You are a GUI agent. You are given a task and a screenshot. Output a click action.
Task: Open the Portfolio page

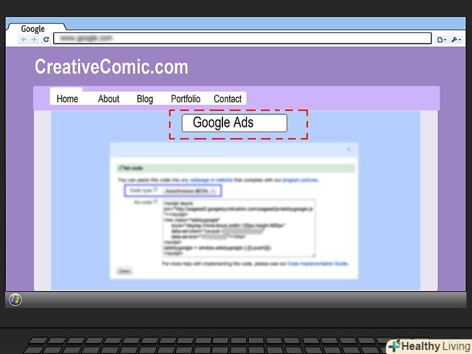(x=185, y=99)
